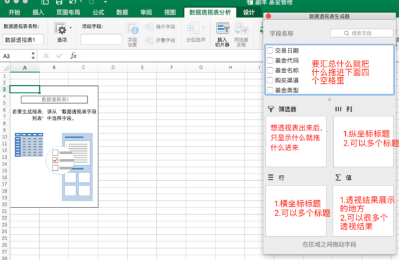Viewport: 399px width, 260px height.
Task: Expand the 分组选择 dropdown arrow
Action: (203, 28)
